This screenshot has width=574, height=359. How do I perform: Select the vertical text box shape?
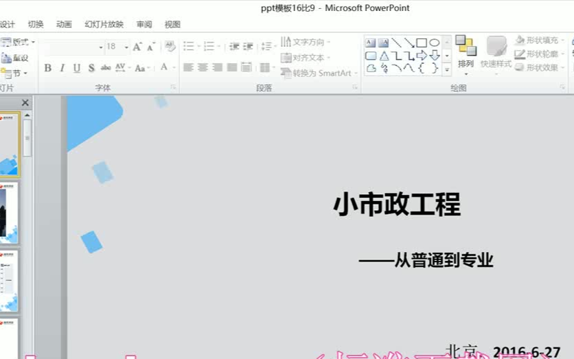click(383, 43)
